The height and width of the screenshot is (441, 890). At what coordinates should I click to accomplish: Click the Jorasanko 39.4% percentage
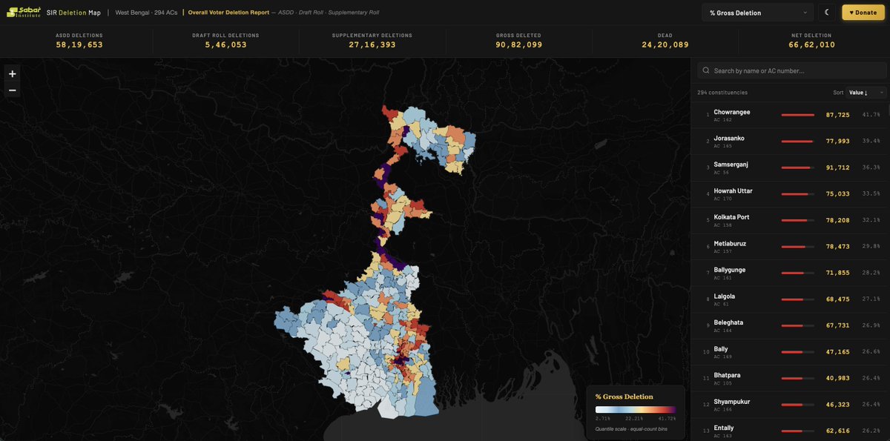tap(871, 141)
